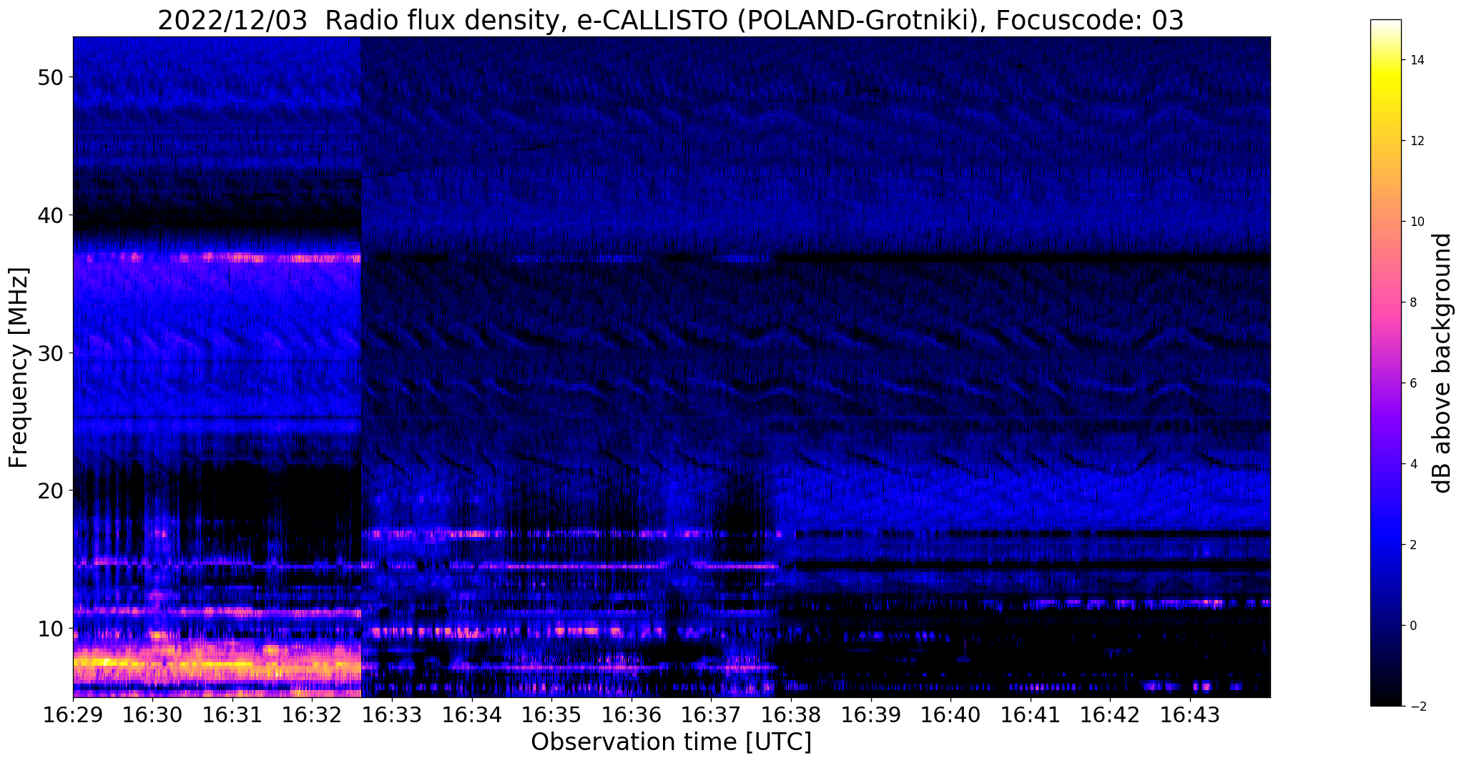
Task: Click the plot title mentioning e-CALLISTO POLAND-Grotniki
Action: [x=670, y=20]
